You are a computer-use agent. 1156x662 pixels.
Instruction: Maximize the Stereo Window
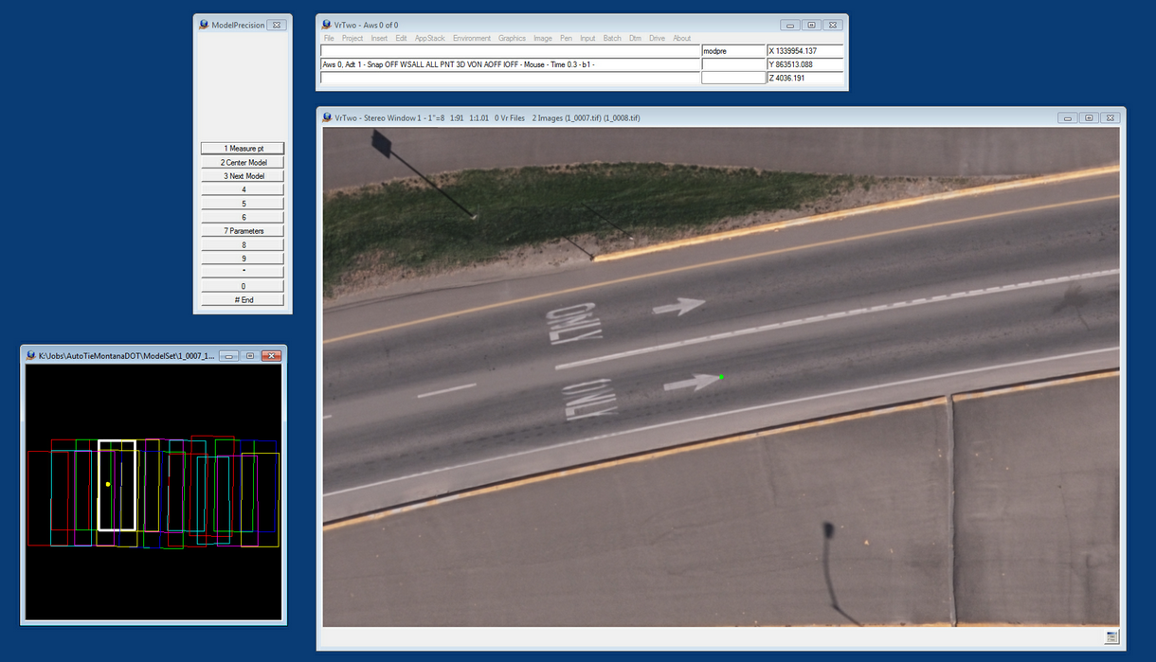click(x=1090, y=117)
